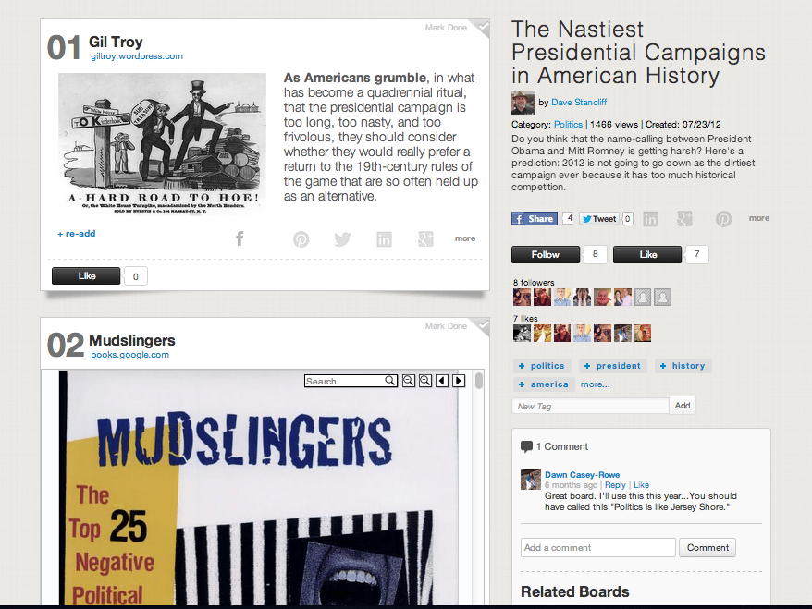Viewport: 812px width, 609px height.
Task: Open Dave Stancliff author profile link
Action: (579, 103)
